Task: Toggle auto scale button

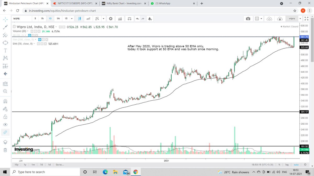Action: (x=296, y=165)
